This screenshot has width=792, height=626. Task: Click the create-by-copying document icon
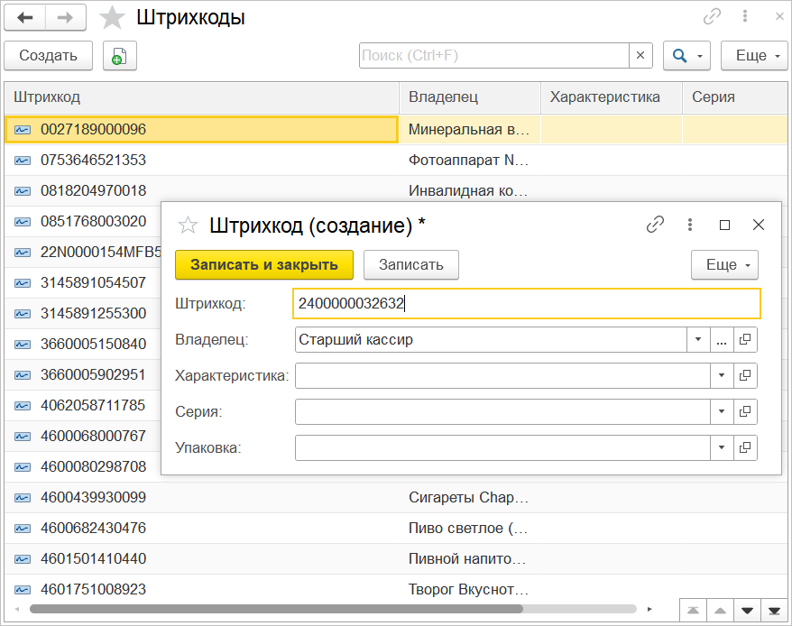[119, 56]
